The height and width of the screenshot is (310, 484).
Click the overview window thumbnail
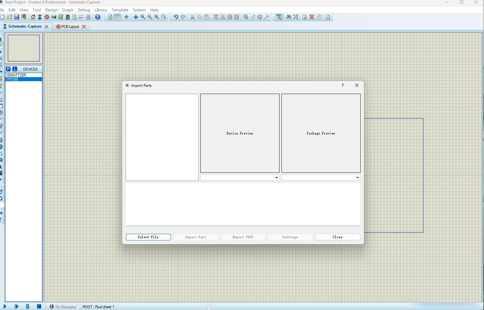tap(24, 48)
